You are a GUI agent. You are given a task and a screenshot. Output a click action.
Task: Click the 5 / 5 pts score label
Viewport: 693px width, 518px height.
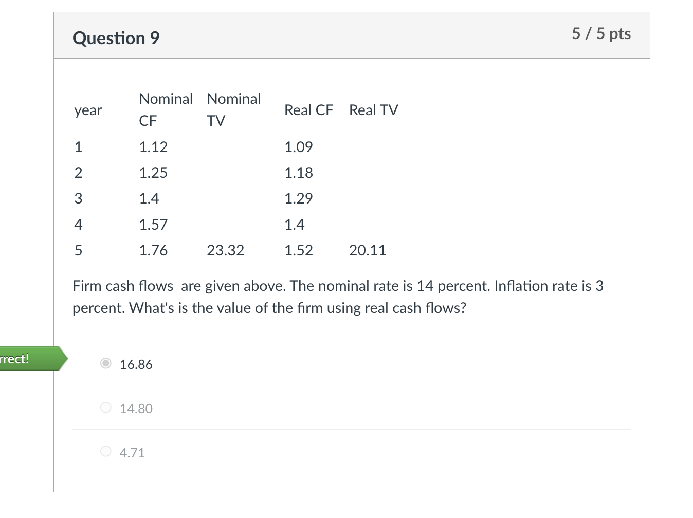tap(601, 34)
